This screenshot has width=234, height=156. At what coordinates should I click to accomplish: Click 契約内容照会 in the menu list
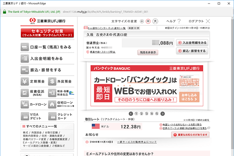(30, 136)
